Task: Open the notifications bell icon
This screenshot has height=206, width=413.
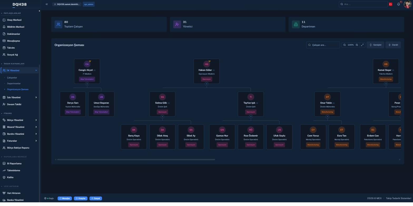Action: 399,4
